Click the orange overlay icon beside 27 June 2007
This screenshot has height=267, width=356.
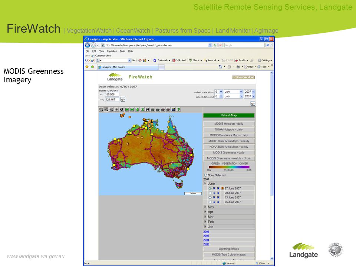click(x=222, y=188)
